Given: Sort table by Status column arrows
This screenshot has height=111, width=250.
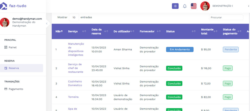Looking at the screenshot, I should [194, 31].
